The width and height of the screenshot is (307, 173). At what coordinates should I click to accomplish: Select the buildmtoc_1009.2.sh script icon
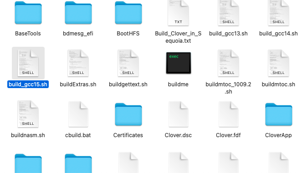229,63
